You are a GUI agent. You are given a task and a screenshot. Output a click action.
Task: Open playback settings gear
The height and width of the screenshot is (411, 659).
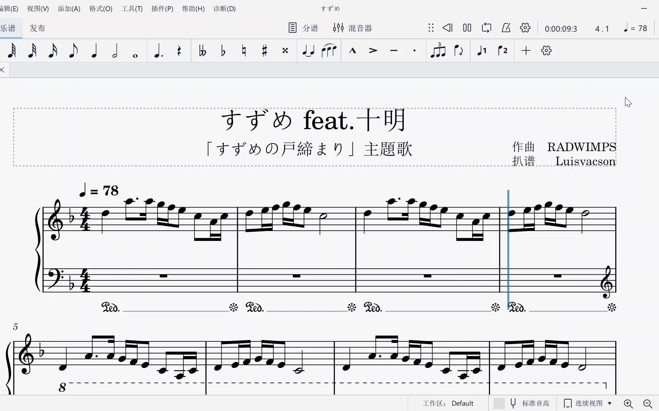click(x=525, y=28)
